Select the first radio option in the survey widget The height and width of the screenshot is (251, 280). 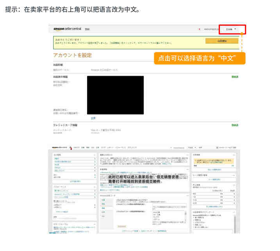tap(194, 217)
